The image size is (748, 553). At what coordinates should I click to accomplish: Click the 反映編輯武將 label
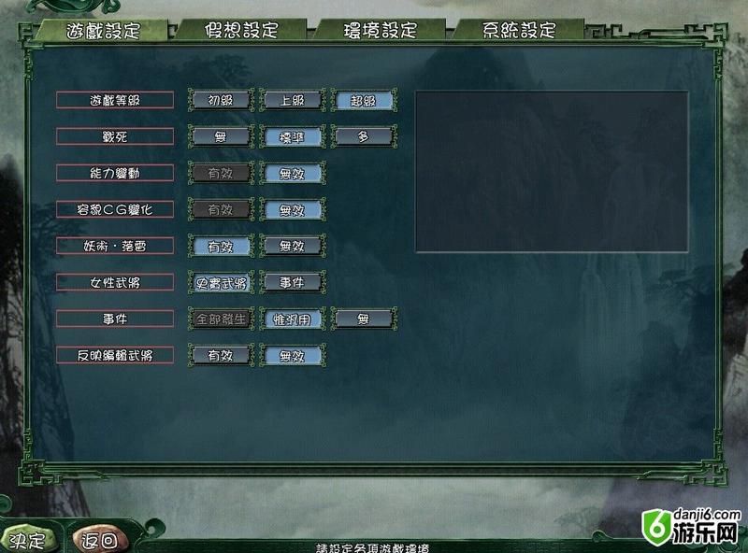[x=114, y=356]
